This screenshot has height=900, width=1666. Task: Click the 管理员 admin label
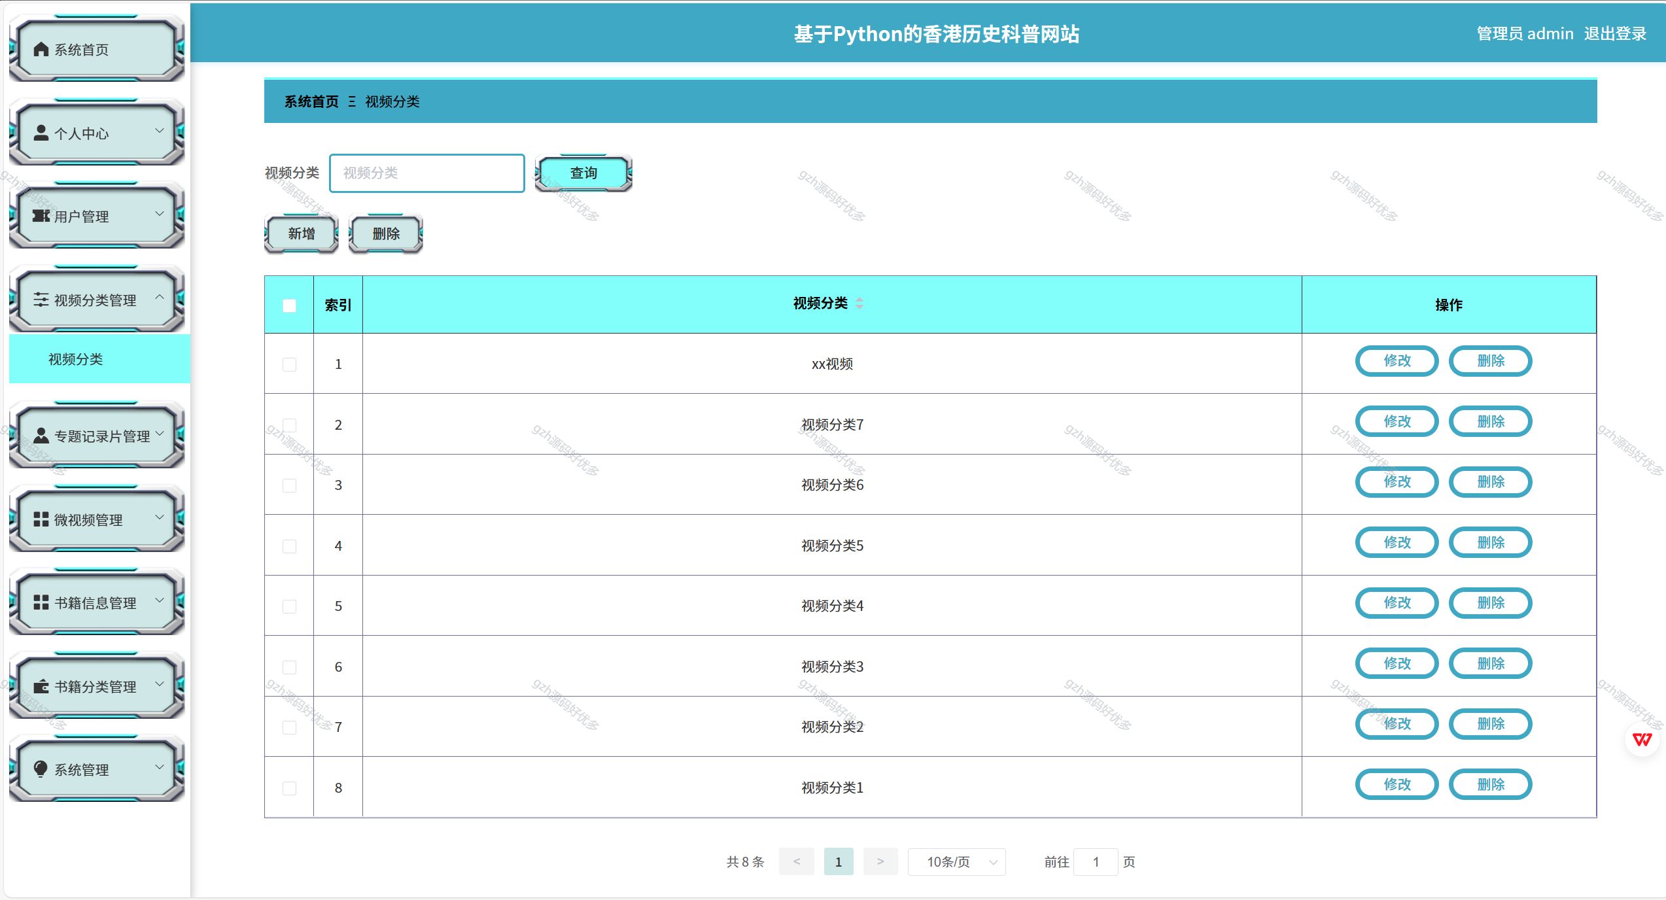click(x=1525, y=34)
